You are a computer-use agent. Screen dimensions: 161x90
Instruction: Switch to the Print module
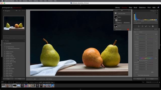pyautogui.click(x=149, y=8)
